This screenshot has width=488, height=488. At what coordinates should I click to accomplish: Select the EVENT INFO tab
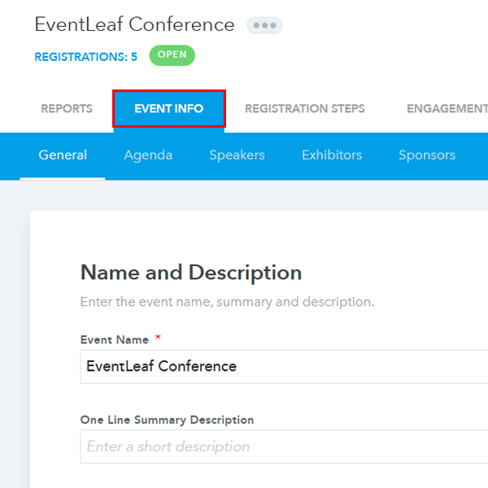(x=169, y=109)
